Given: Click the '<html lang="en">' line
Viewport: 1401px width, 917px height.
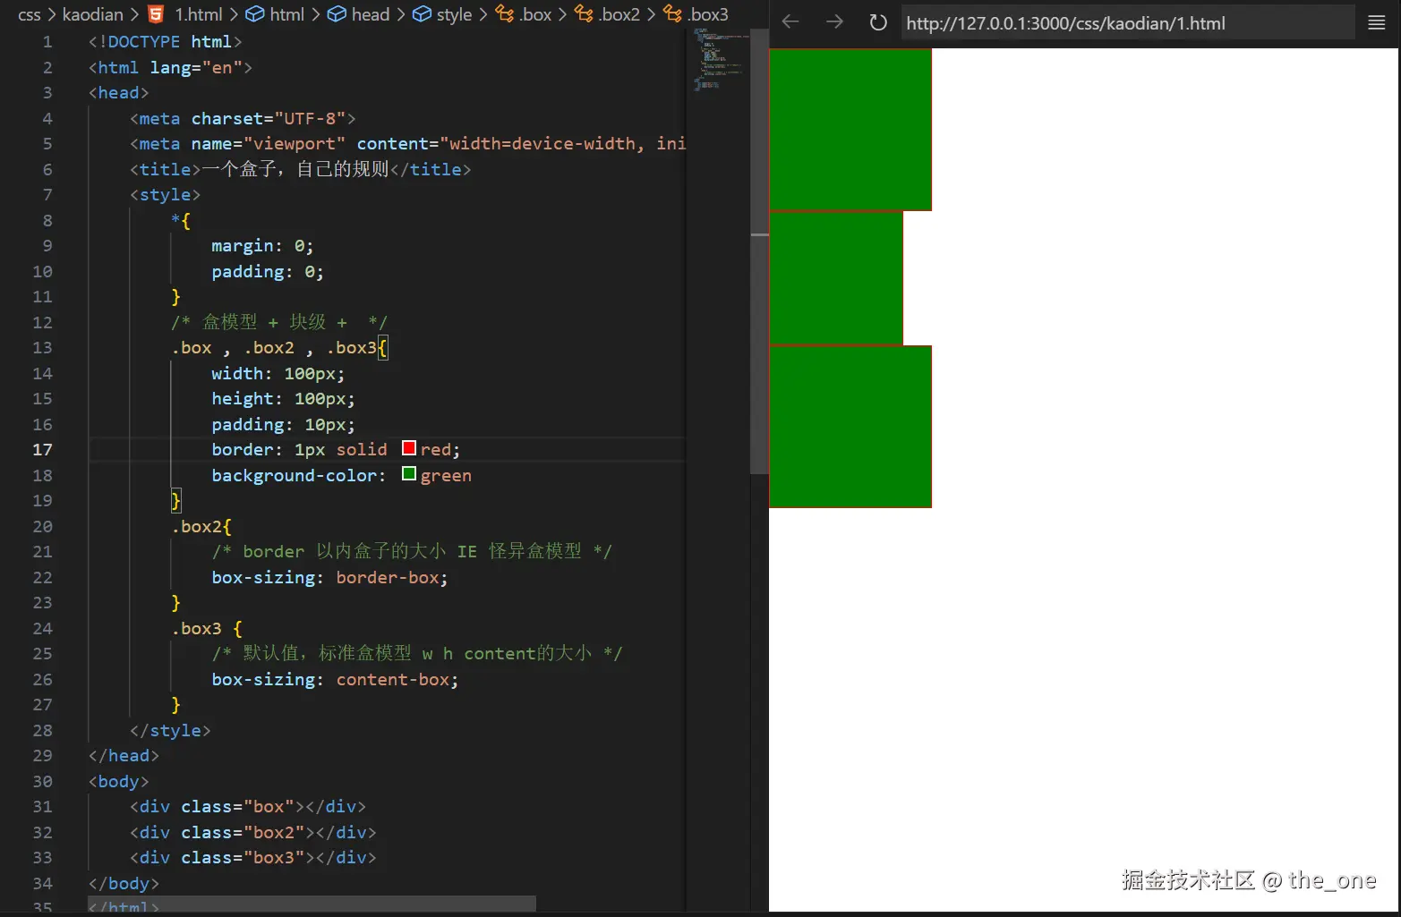Looking at the screenshot, I should [x=170, y=67].
